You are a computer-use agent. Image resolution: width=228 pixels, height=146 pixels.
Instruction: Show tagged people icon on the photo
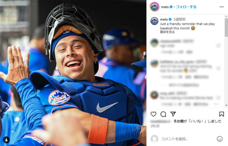click(x=6, y=140)
